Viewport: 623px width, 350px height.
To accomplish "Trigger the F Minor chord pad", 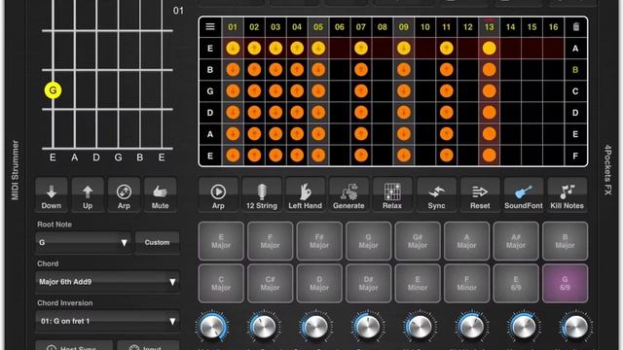I will [466, 283].
